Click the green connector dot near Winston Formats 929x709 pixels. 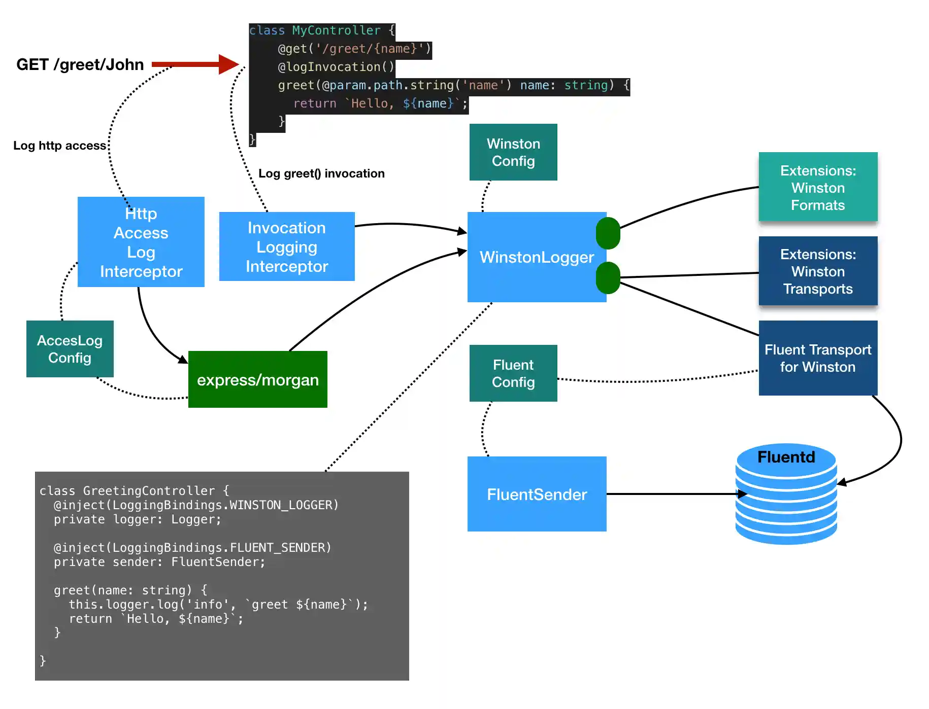point(609,233)
